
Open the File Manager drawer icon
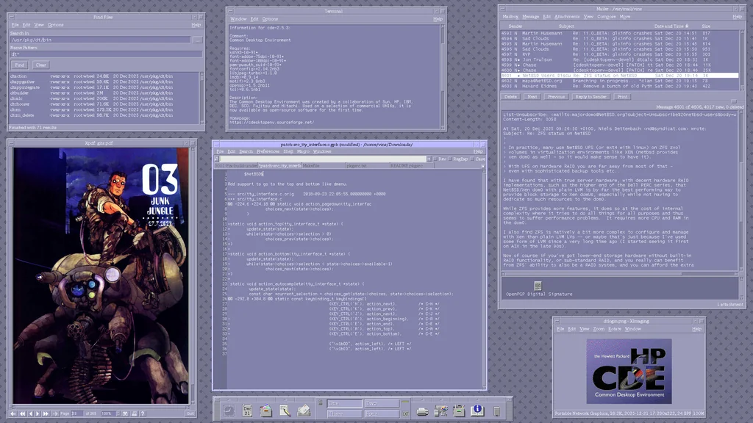tap(265, 411)
